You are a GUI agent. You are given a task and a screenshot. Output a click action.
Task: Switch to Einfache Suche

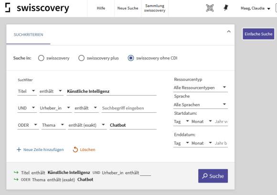click(258, 34)
